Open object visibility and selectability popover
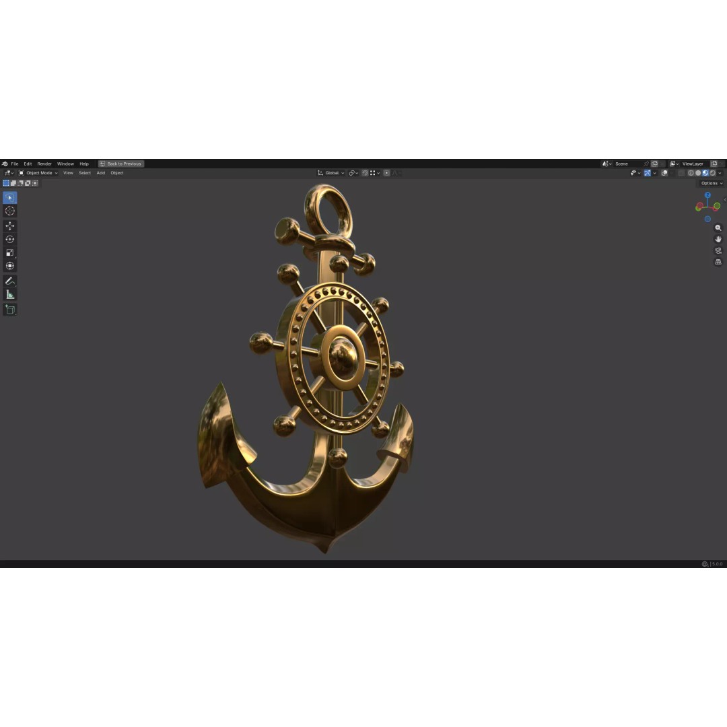 tap(635, 173)
